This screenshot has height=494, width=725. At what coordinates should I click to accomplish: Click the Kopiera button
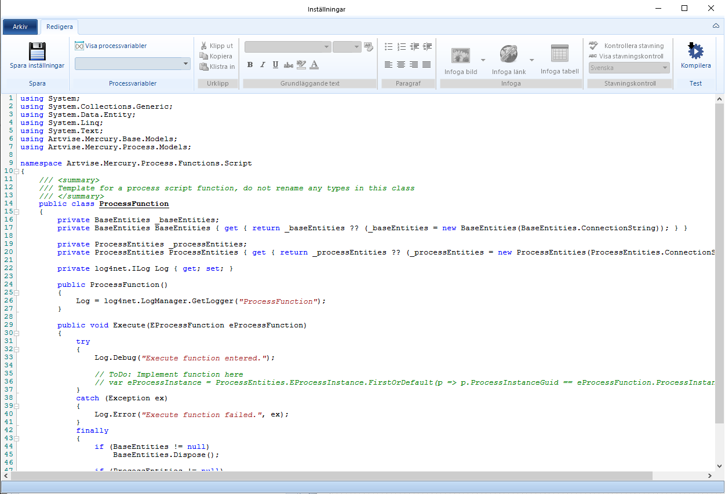click(216, 56)
